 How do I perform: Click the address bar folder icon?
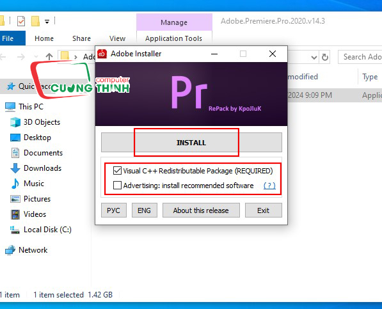click(65, 56)
